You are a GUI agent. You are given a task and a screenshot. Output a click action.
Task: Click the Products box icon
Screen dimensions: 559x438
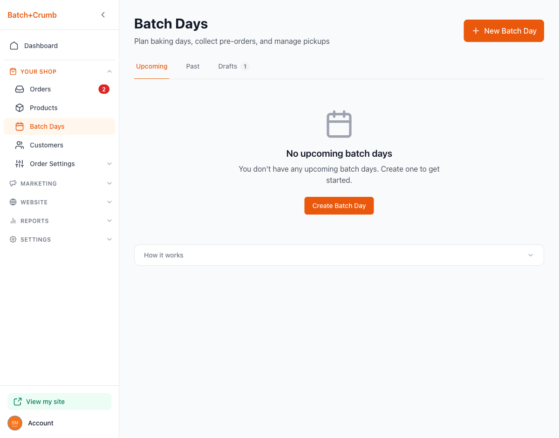pos(20,108)
